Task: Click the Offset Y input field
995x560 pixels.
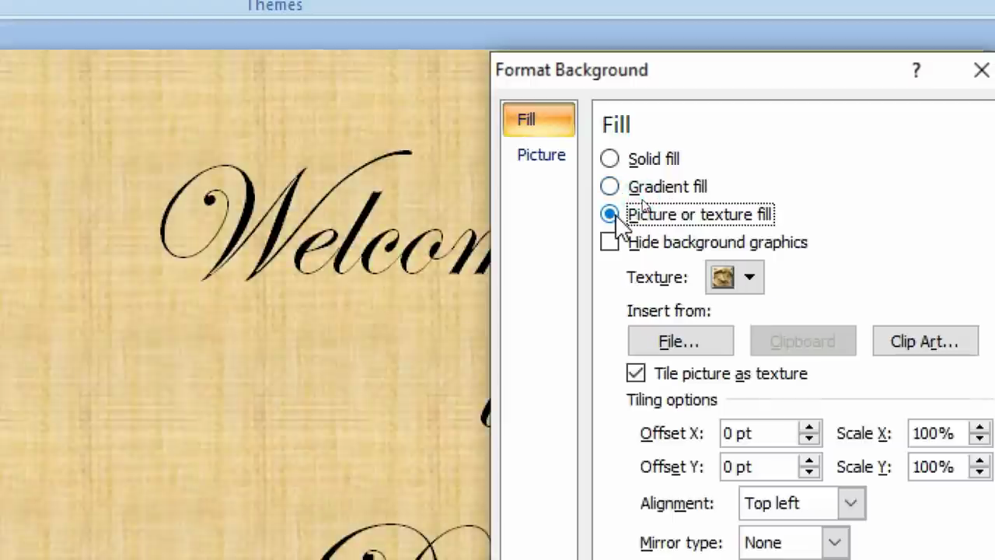Action: click(x=759, y=467)
